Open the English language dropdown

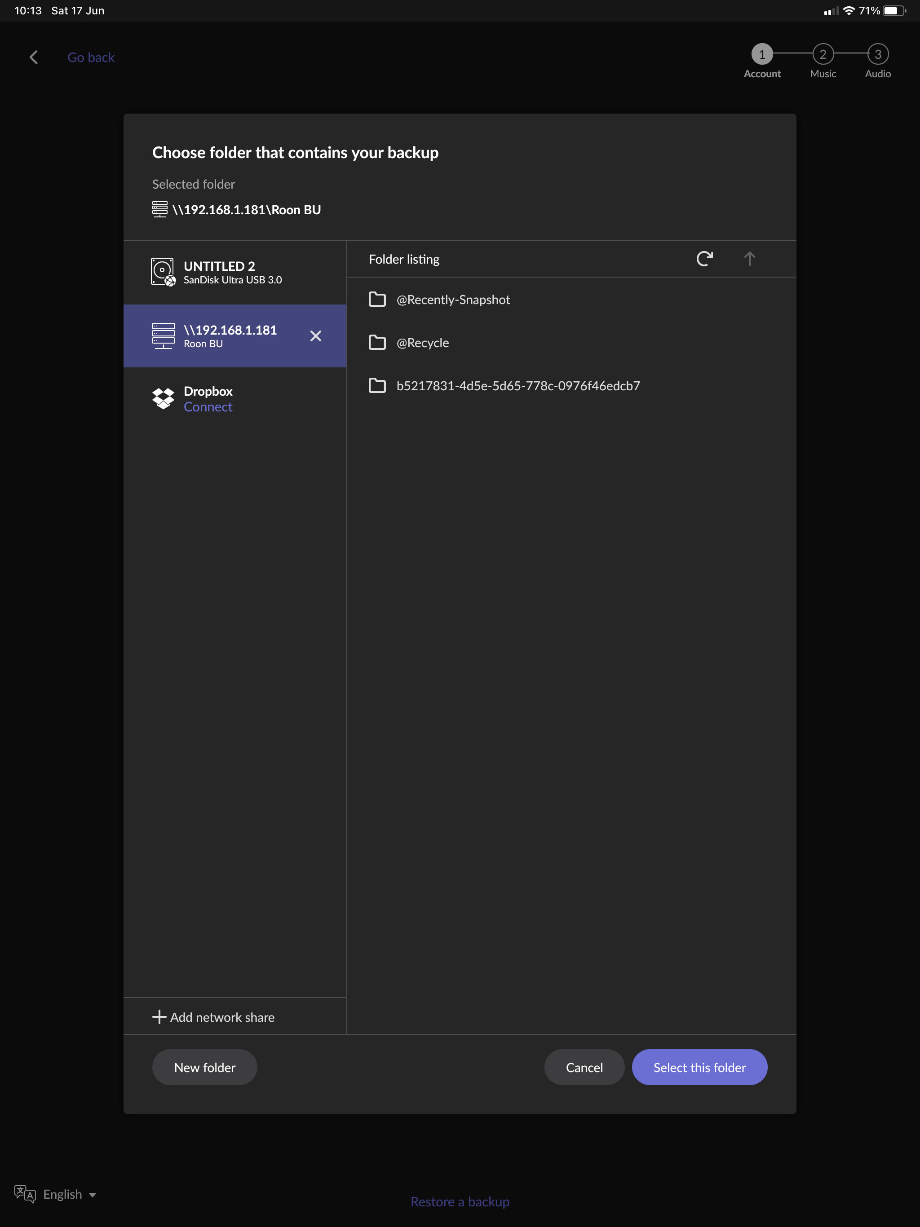pyautogui.click(x=70, y=1194)
